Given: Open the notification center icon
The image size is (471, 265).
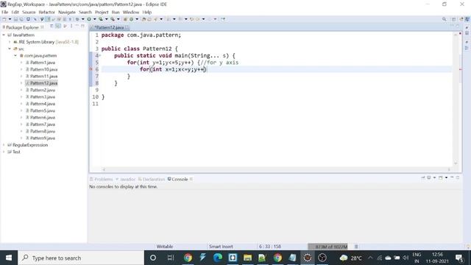Looking at the screenshot, I should click(x=459, y=258).
